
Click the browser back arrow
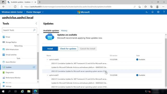tap(4, 7)
